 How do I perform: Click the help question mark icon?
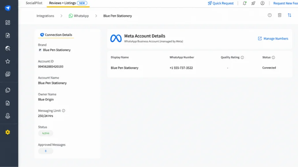pos(270,15)
